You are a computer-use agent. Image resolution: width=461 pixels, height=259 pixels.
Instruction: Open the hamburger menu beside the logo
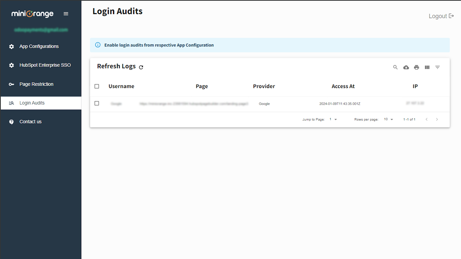66,14
